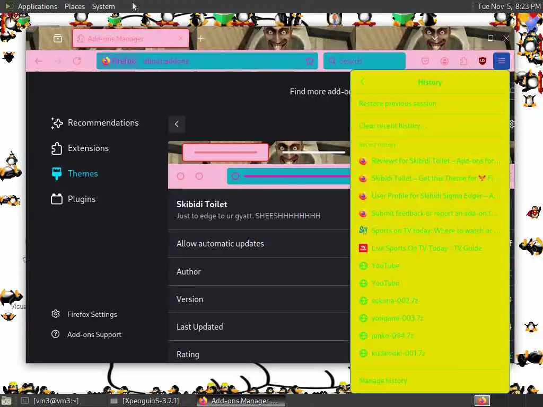543x407 pixels.
Task: Focus the toolbar Search box
Action: click(364, 61)
